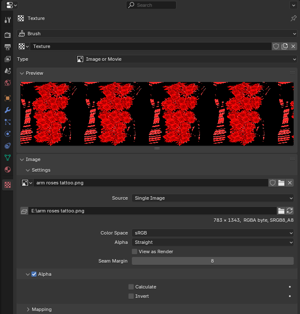Open image file via folder icon
This screenshot has height=314, width=300.
click(x=281, y=183)
